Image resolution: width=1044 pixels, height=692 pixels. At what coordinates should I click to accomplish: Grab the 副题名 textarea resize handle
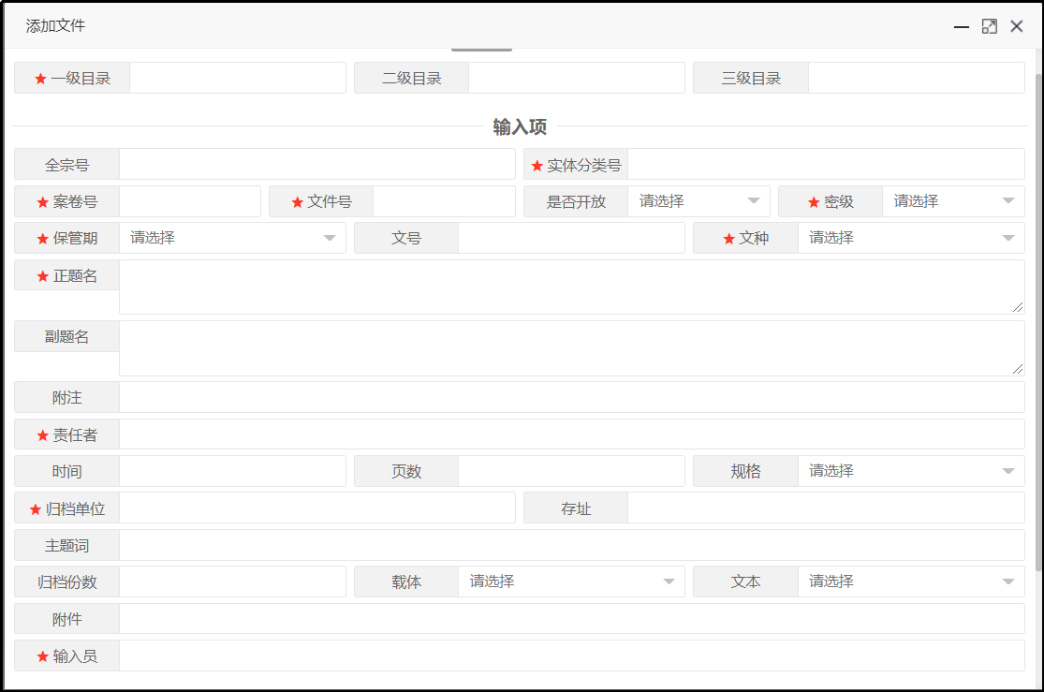pos(1018,369)
